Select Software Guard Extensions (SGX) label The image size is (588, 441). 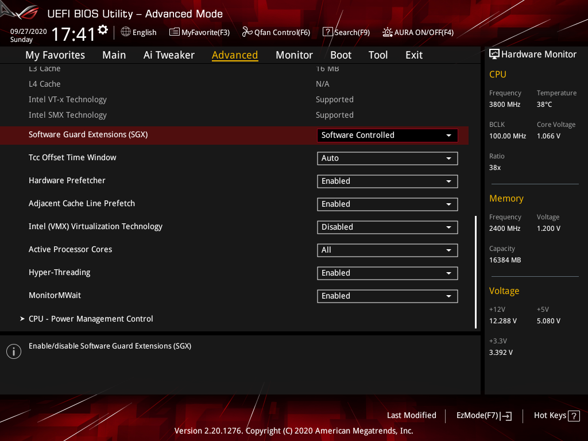pos(88,134)
